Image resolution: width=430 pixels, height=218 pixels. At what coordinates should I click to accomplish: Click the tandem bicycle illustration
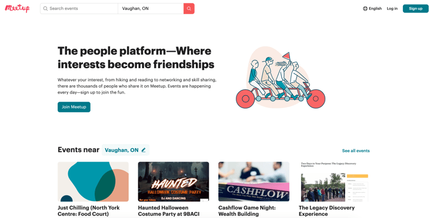(x=281, y=78)
